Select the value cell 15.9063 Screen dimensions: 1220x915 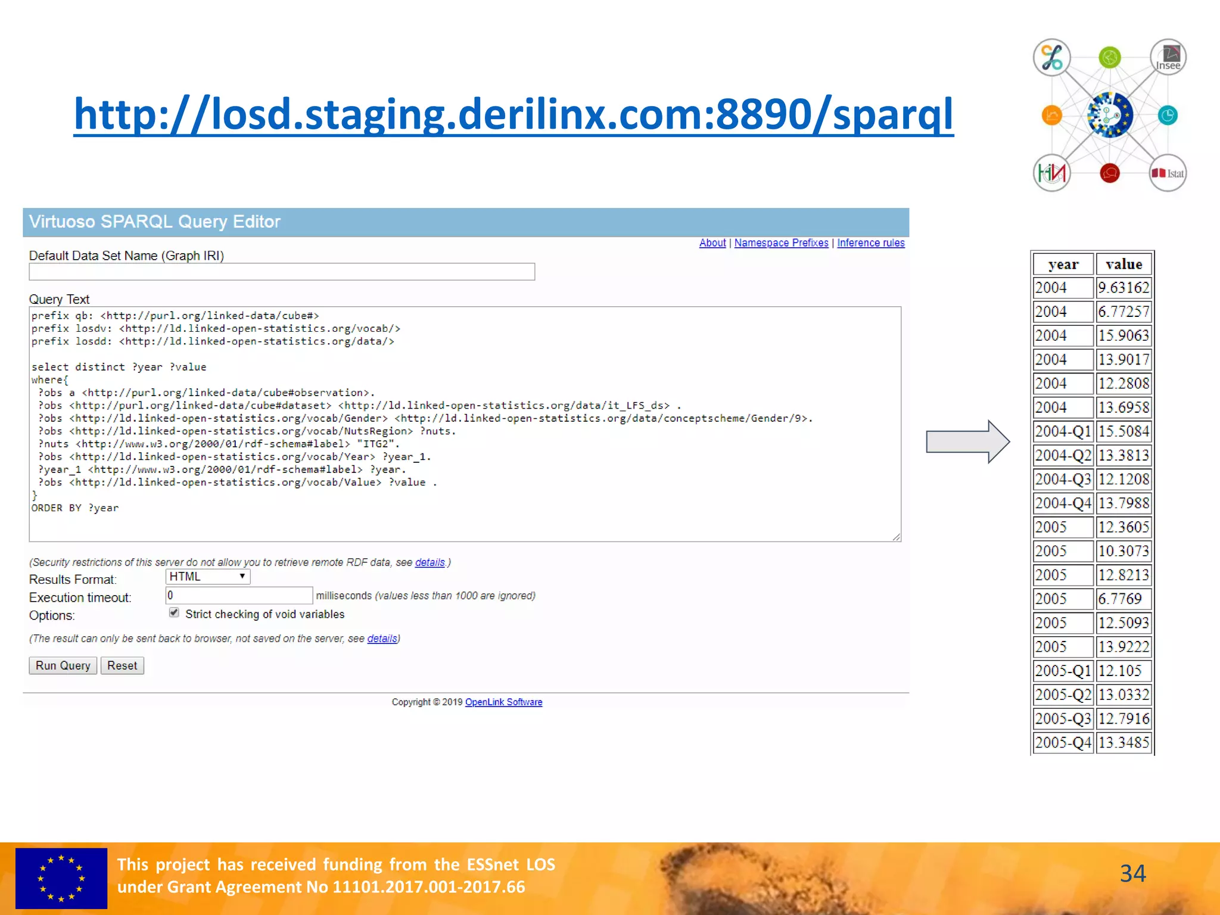click(1123, 335)
